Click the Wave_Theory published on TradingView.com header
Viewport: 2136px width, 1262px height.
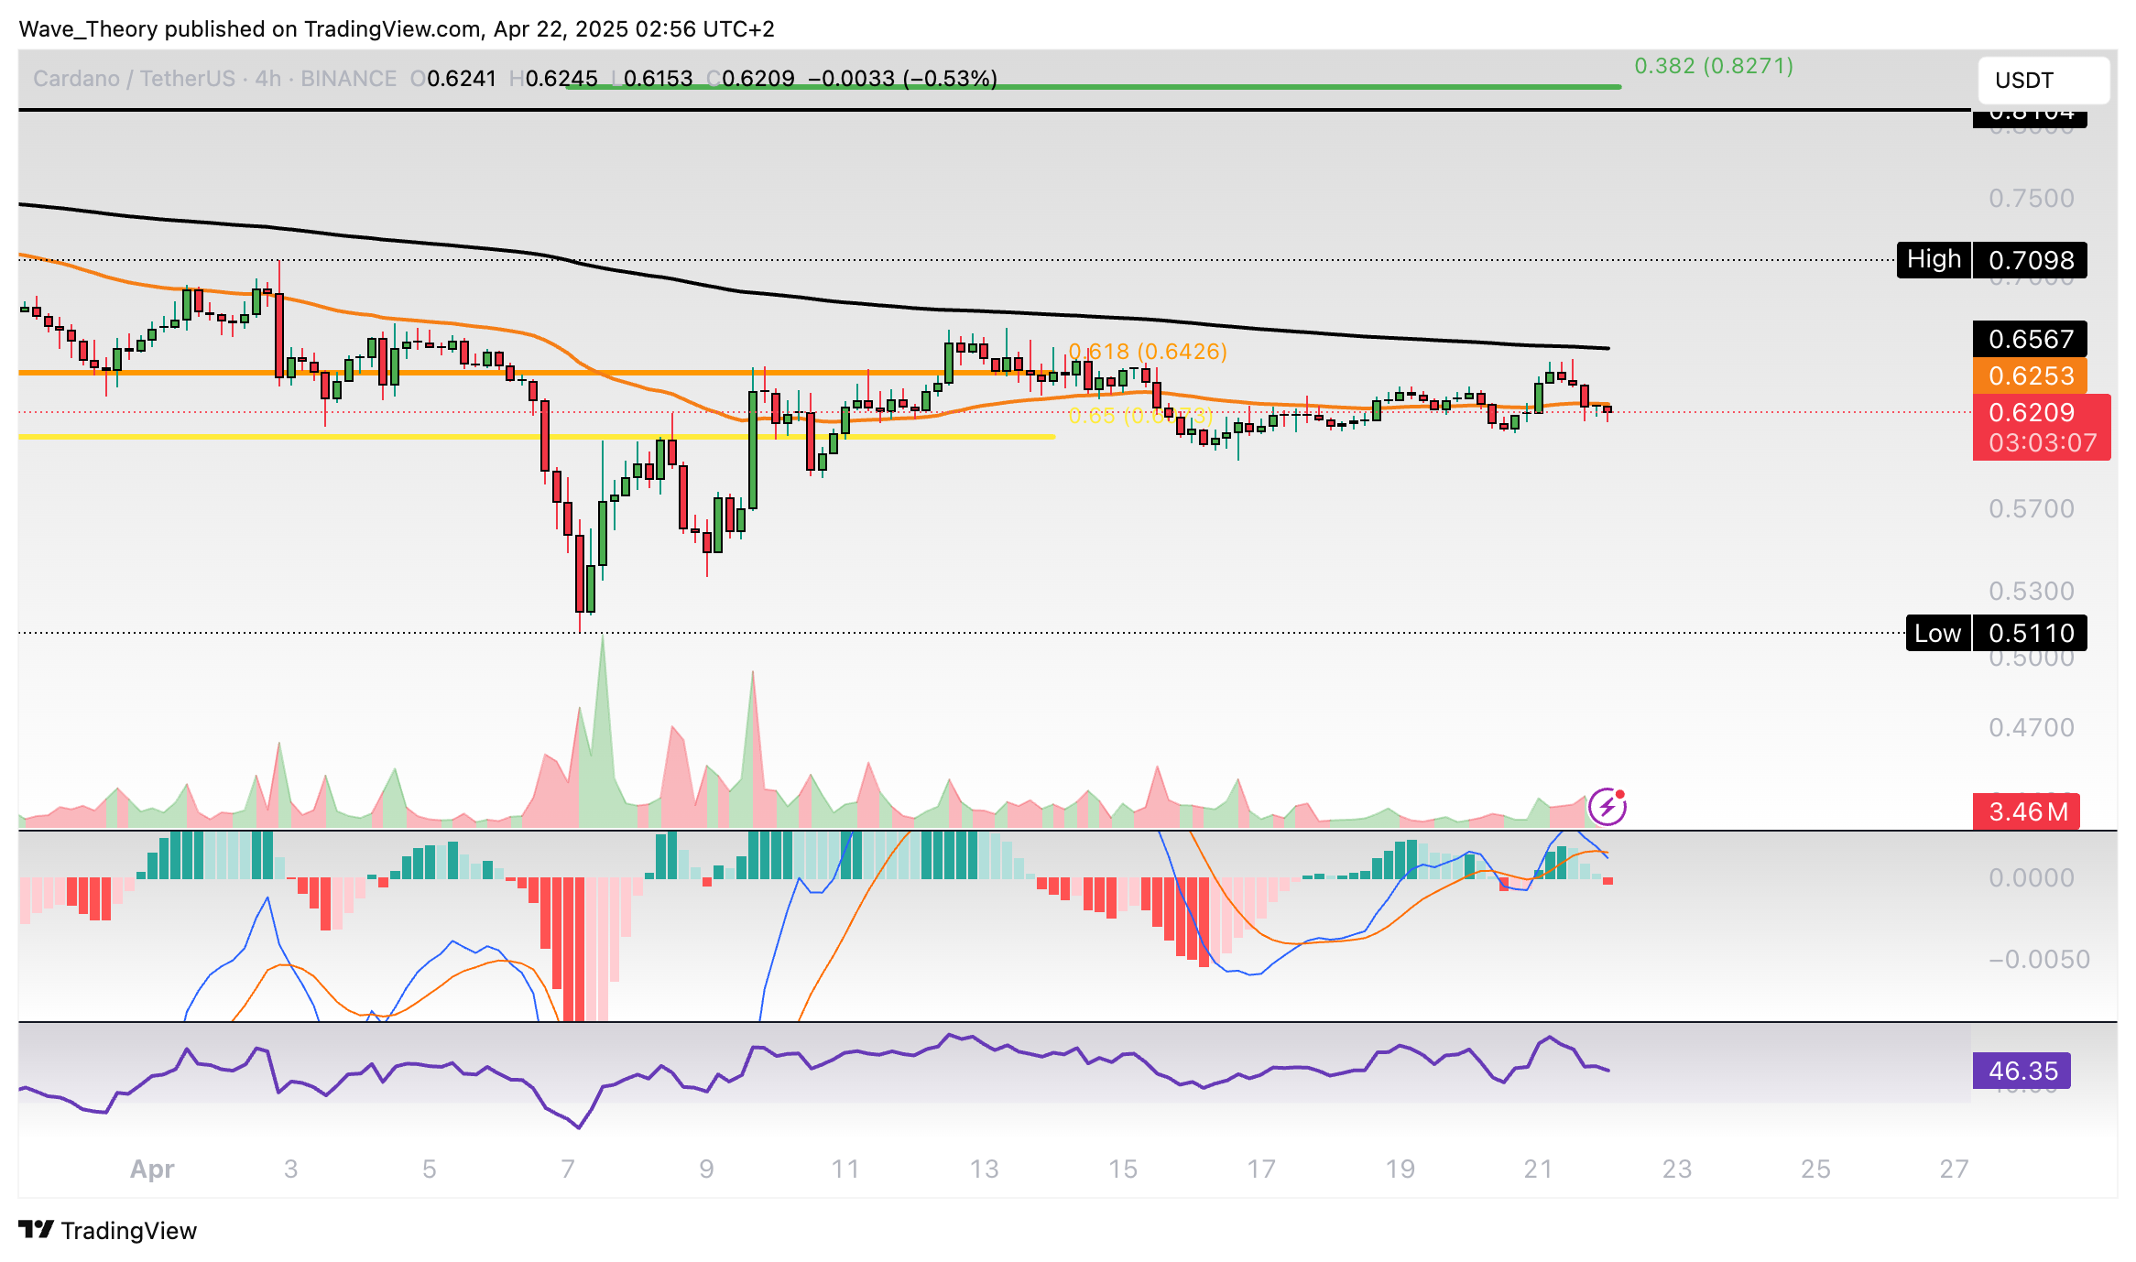tap(396, 29)
